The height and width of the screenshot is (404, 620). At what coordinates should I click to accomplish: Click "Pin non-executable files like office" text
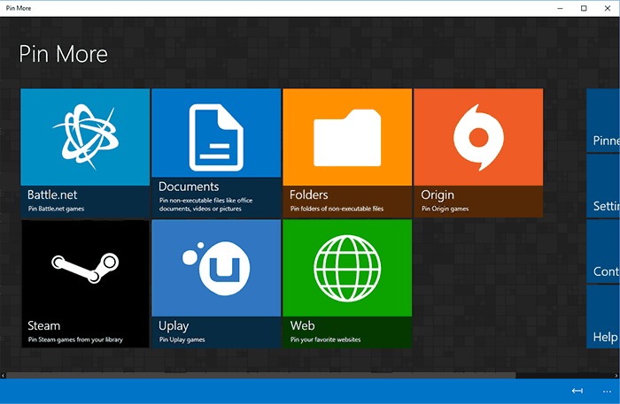[205, 201]
